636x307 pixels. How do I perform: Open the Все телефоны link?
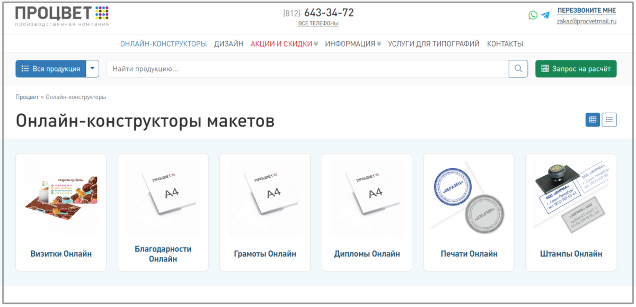tap(319, 23)
